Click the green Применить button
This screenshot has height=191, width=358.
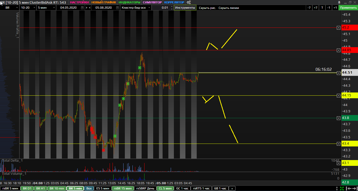[x=348, y=8]
